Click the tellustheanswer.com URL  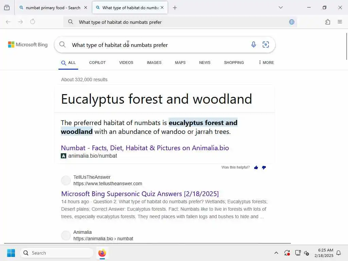tap(108, 184)
